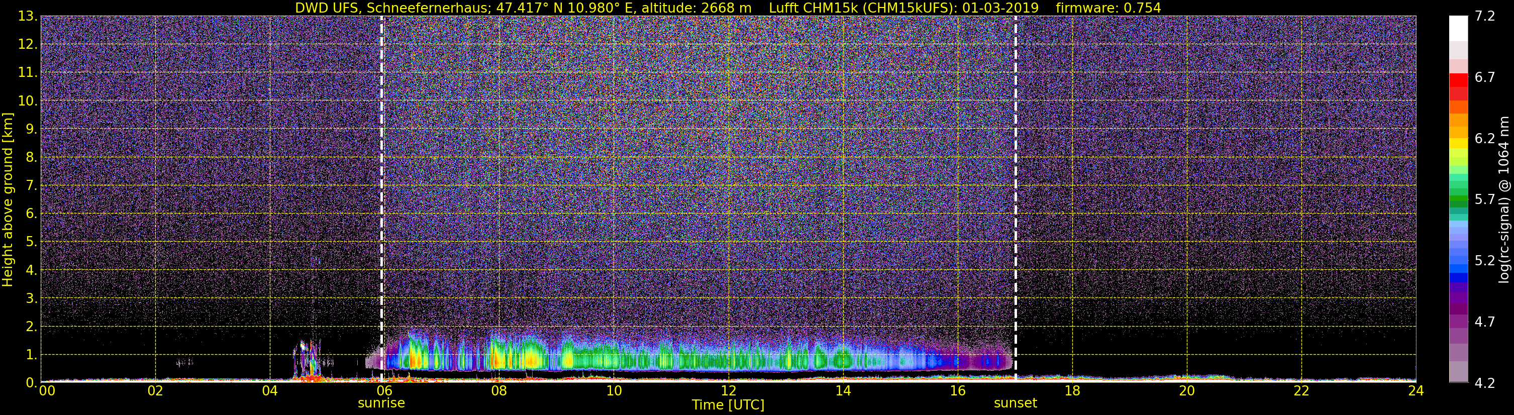Click the x-axis tick label '22'

[x=1301, y=390]
